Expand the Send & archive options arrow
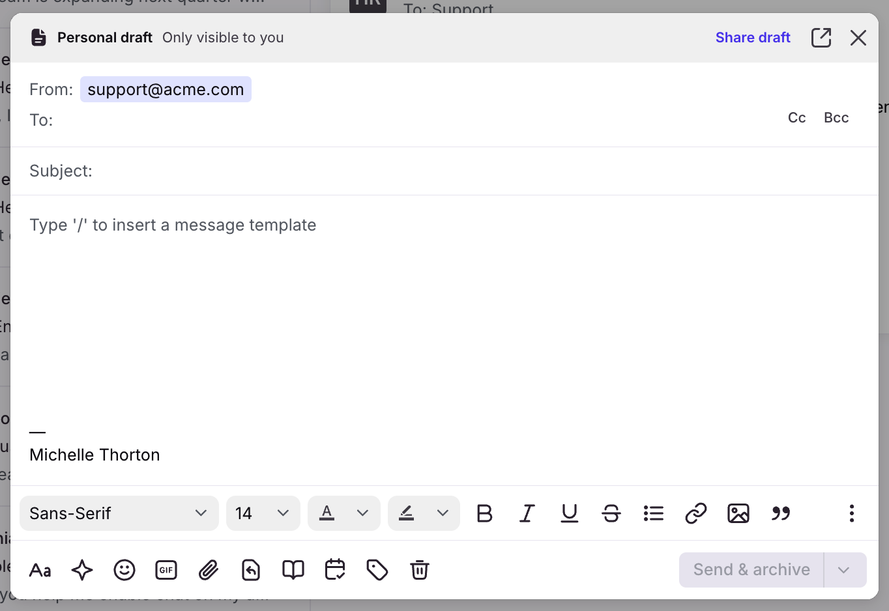Image resolution: width=889 pixels, height=611 pixels. [844, 570]
